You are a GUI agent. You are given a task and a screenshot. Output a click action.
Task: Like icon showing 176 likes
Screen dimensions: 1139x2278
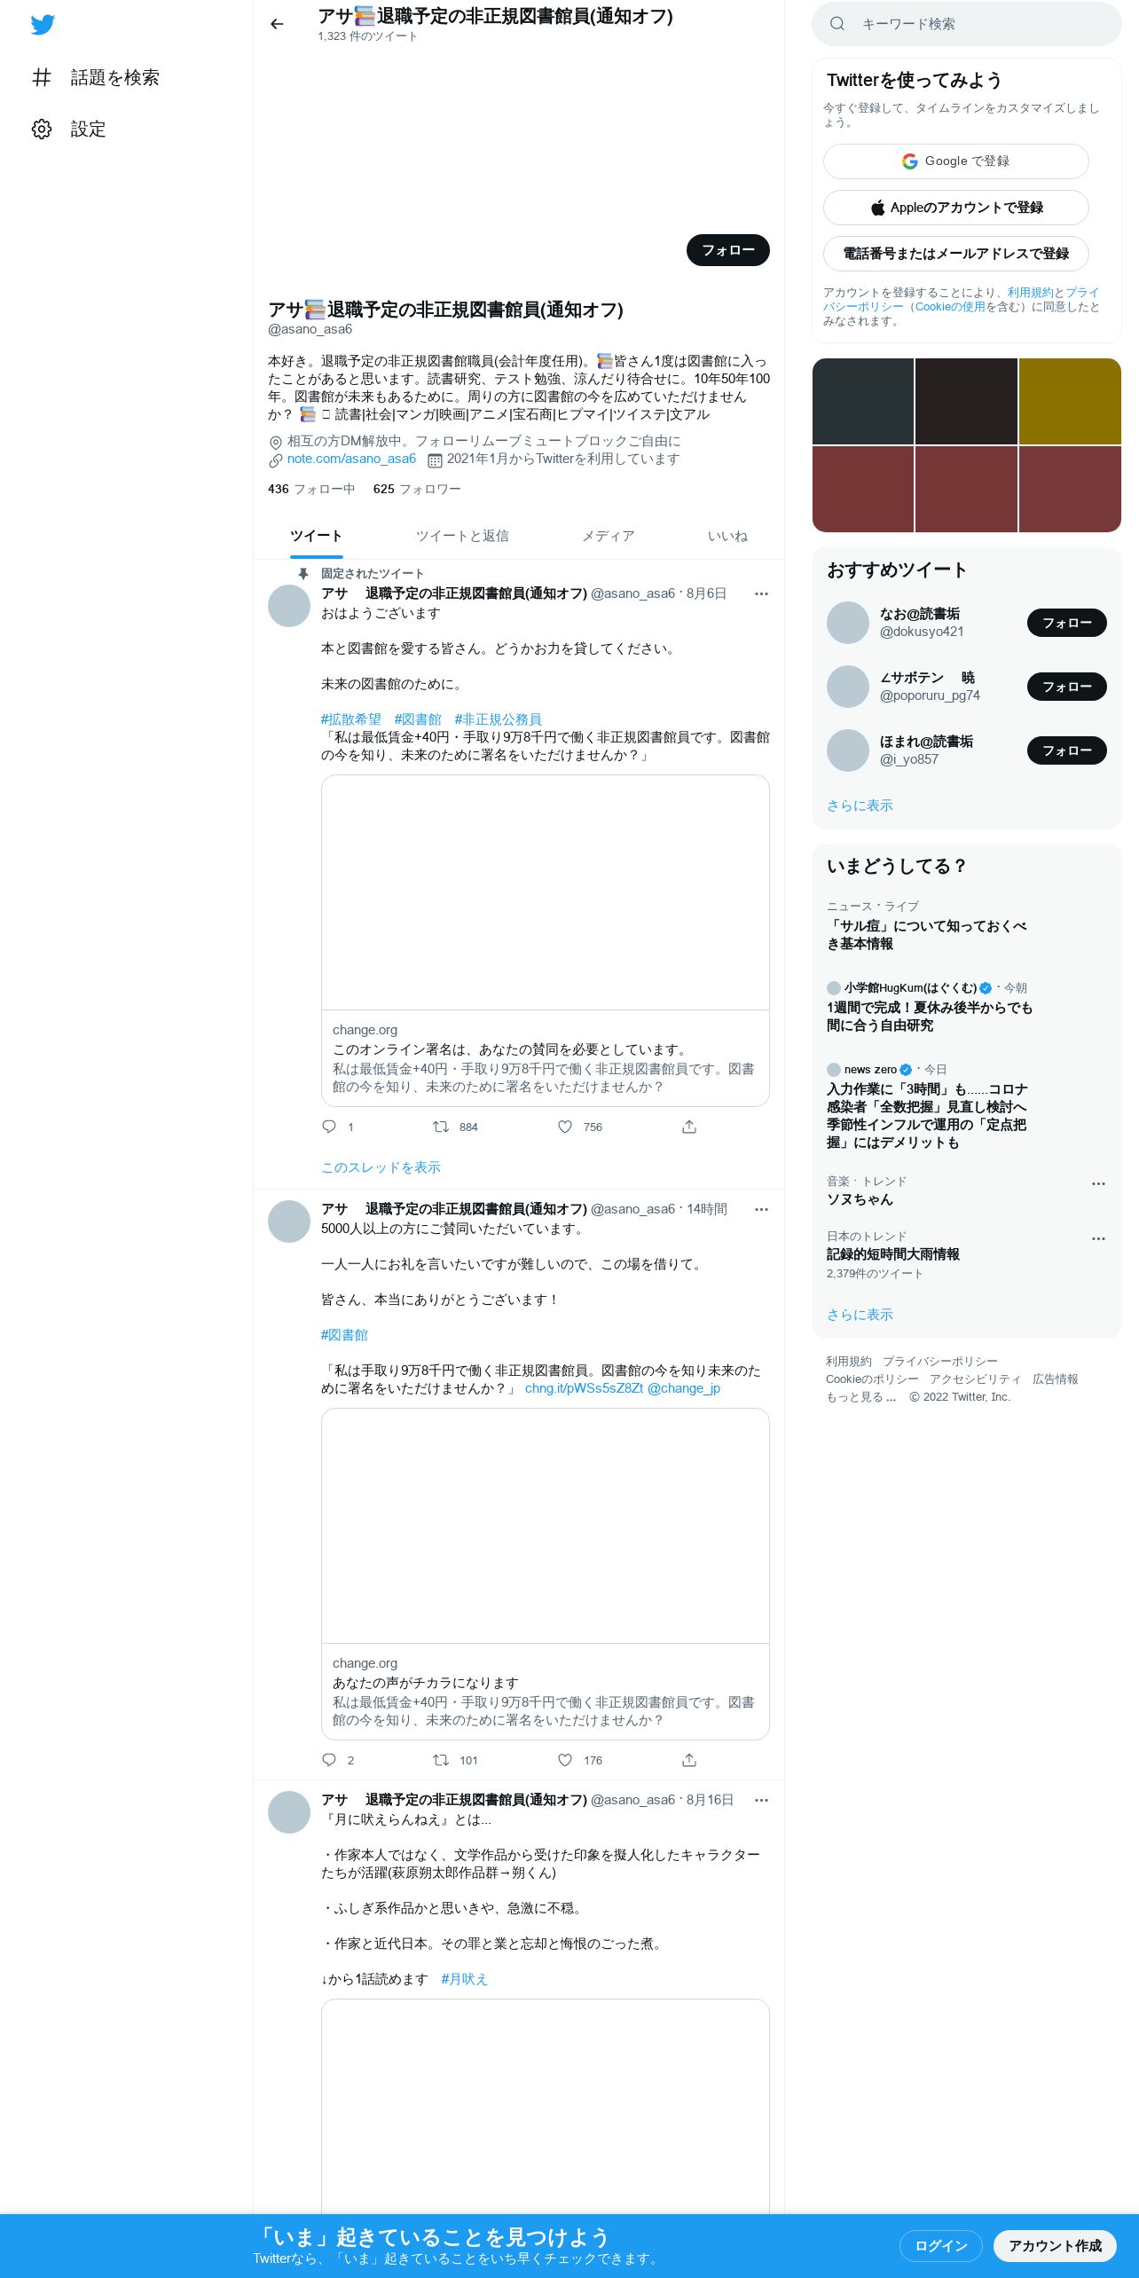pos(565,1760)
